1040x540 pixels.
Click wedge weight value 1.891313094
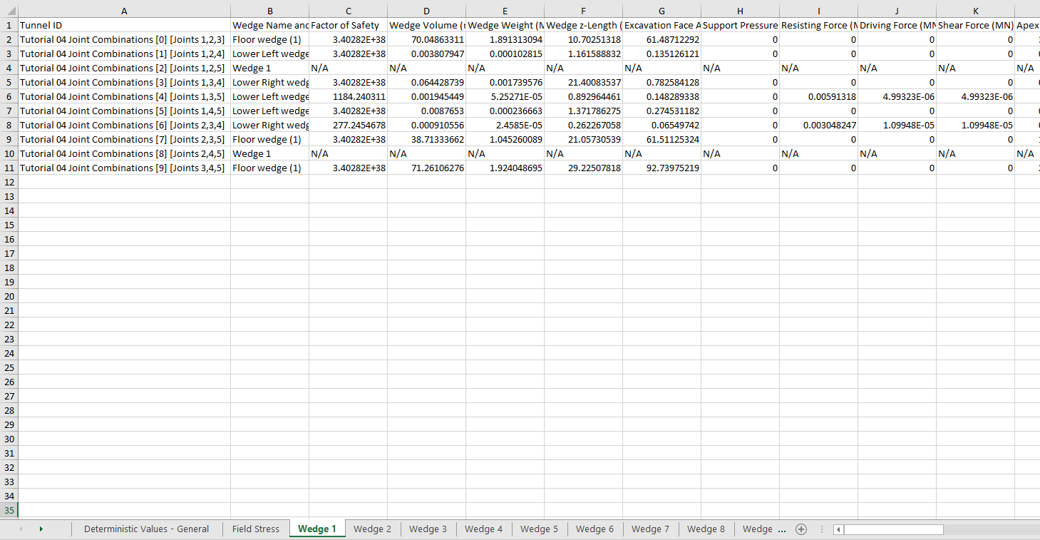pyautogui.click(x=505, y=39)
